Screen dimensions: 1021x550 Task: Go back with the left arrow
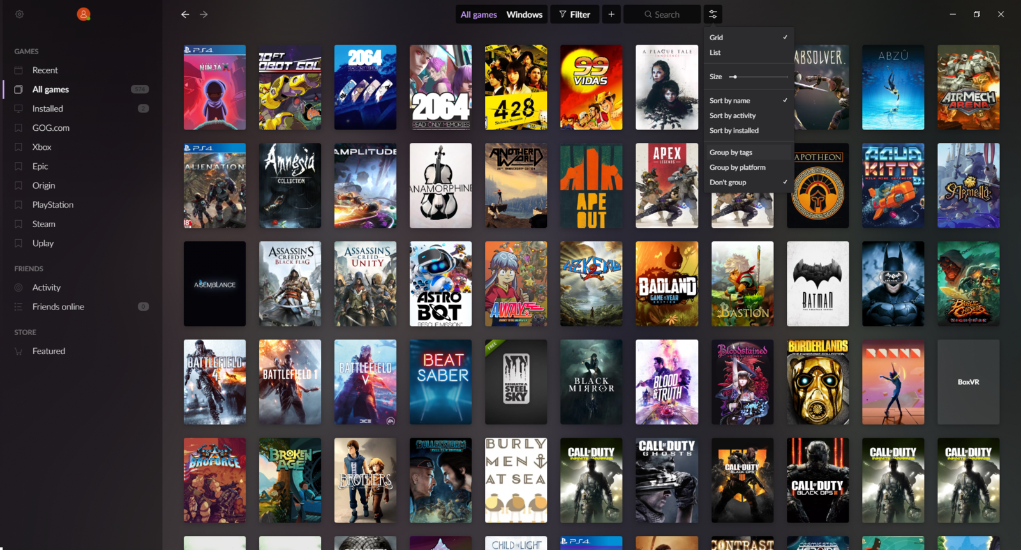click(x=185, y=14)
